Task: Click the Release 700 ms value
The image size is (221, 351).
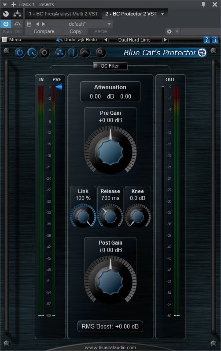Action: [110, 198]
